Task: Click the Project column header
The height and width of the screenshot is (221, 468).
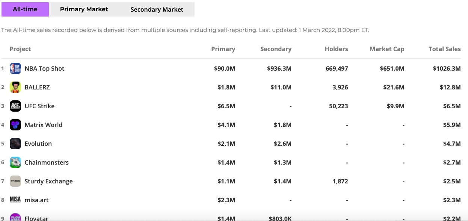Action: tap(20, 49)
